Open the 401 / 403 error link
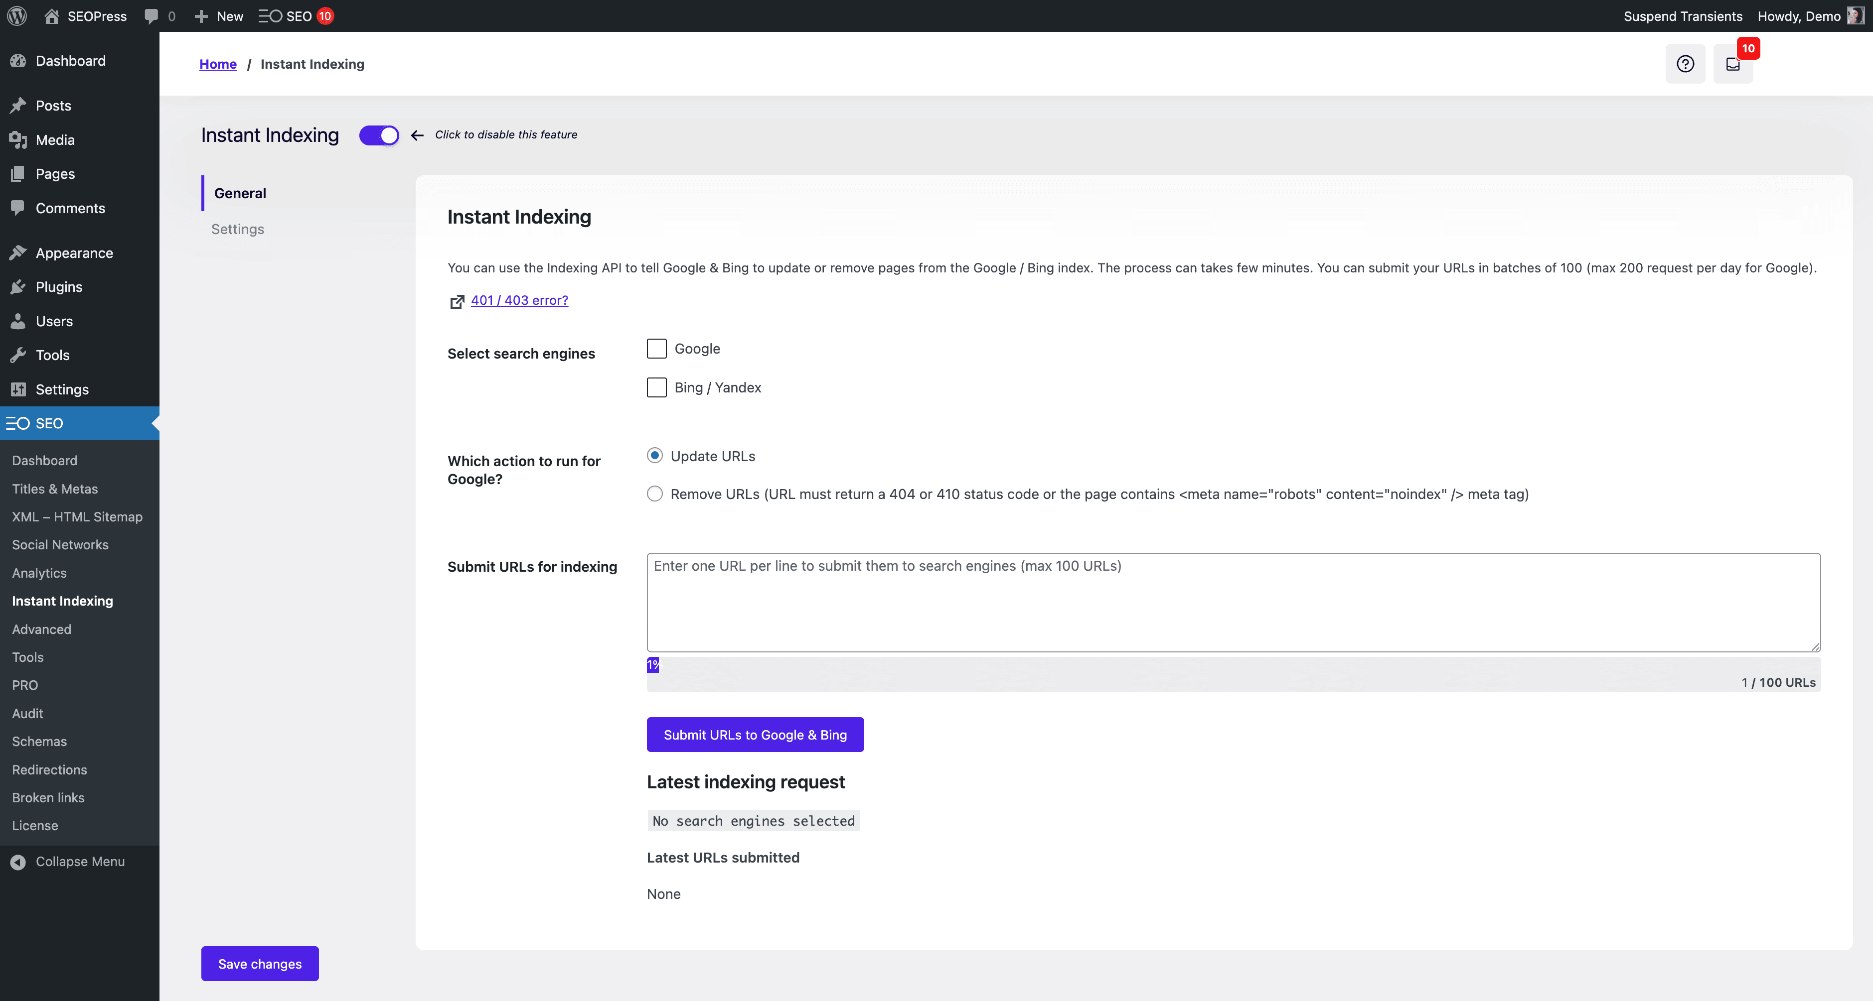This screenshot has width=1873, height=1001. coord(519,300)
